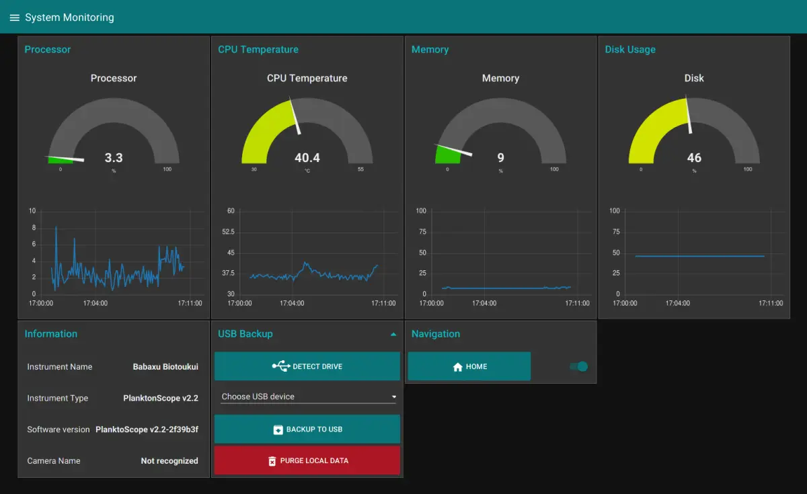Select the Processor panel header

[47, 49]
